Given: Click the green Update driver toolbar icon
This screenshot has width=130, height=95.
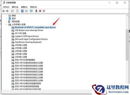Looking at the screenshot, I should pos(36,11).
